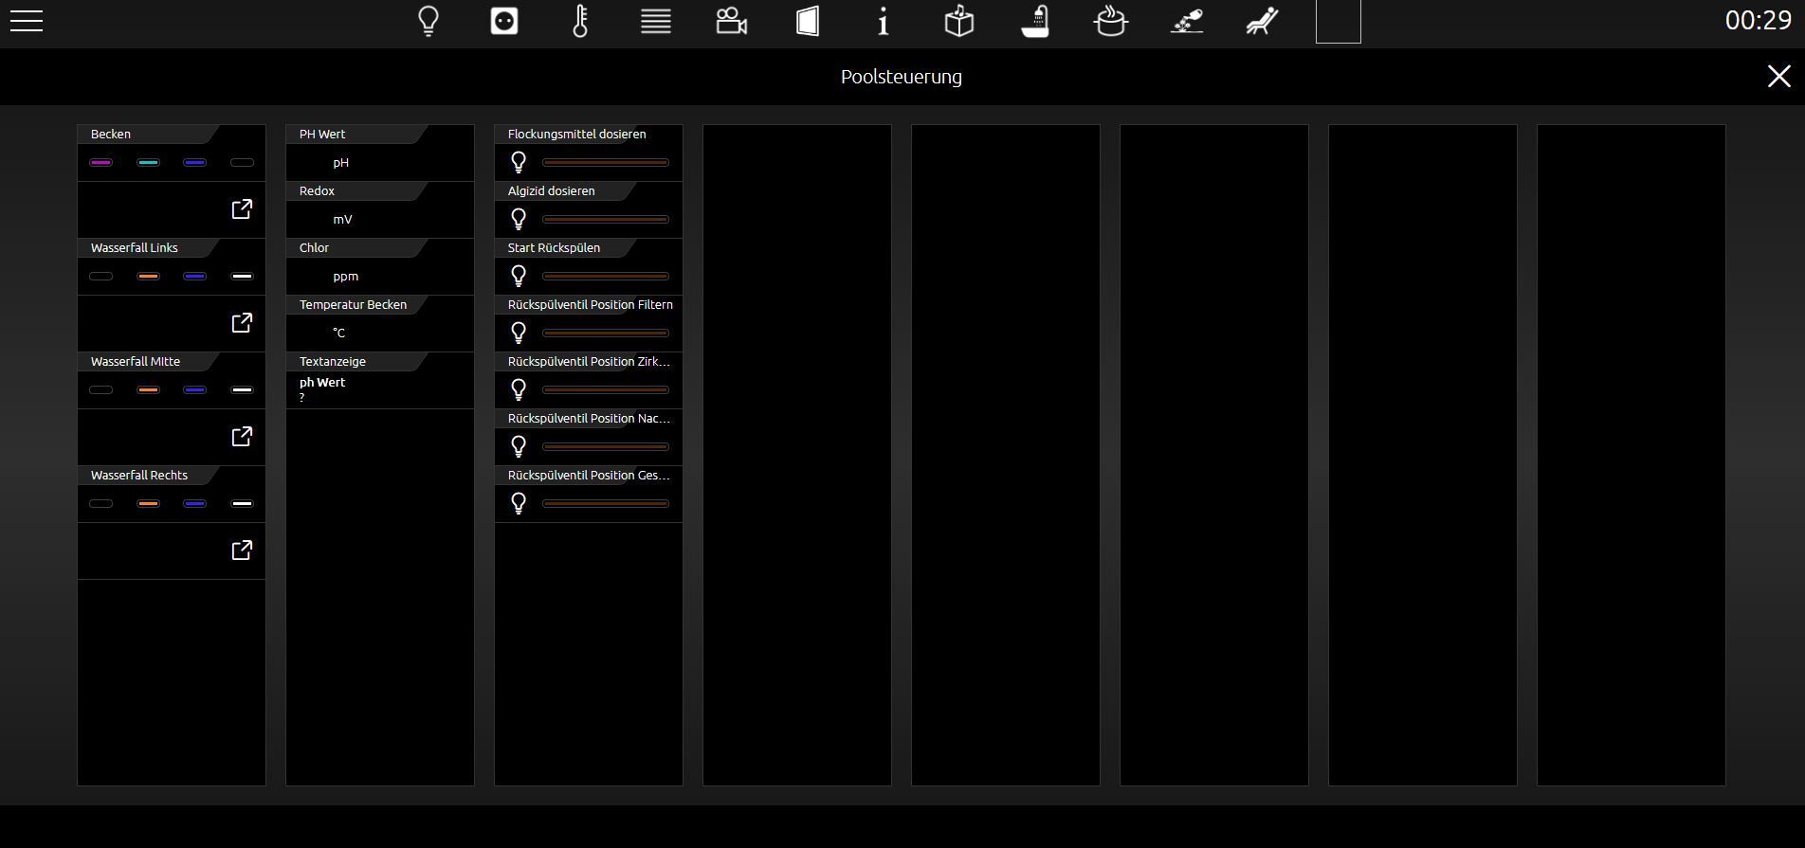Click the Start Rückspülen slider bar
The image size is (1805, 848).
pos(606,277)
